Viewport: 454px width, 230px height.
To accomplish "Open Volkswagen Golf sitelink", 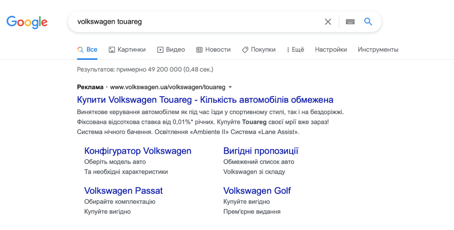I will point(257,191).
